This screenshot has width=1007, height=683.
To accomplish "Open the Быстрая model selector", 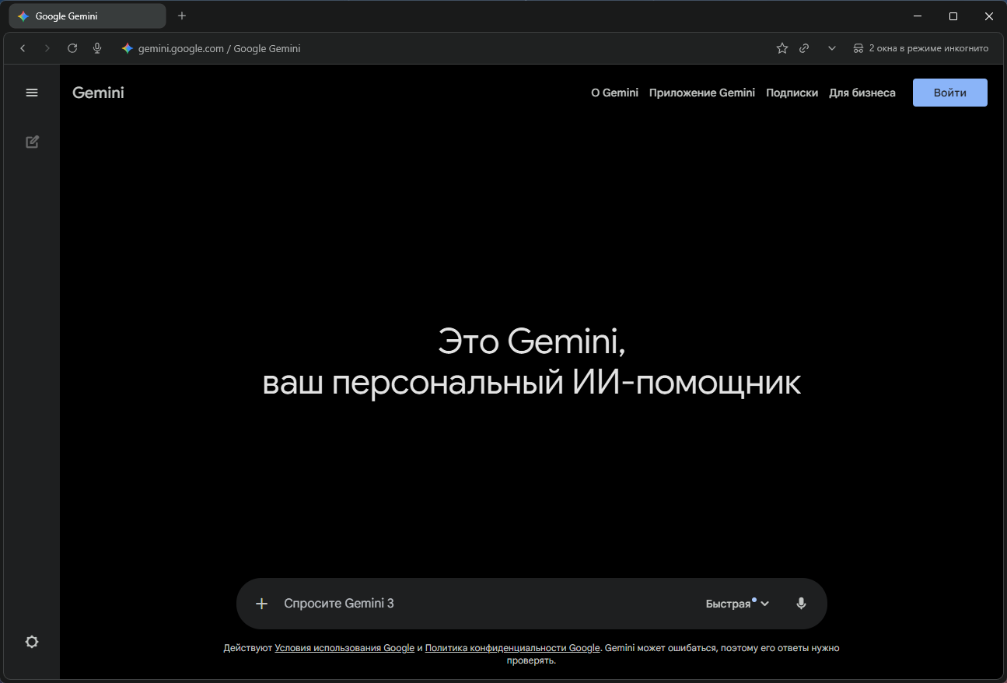I will click(x=736, y=603).
